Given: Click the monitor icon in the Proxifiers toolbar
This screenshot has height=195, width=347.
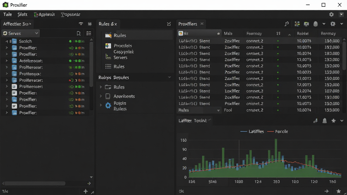Looking at the screenshot, I should click(306, 24).
